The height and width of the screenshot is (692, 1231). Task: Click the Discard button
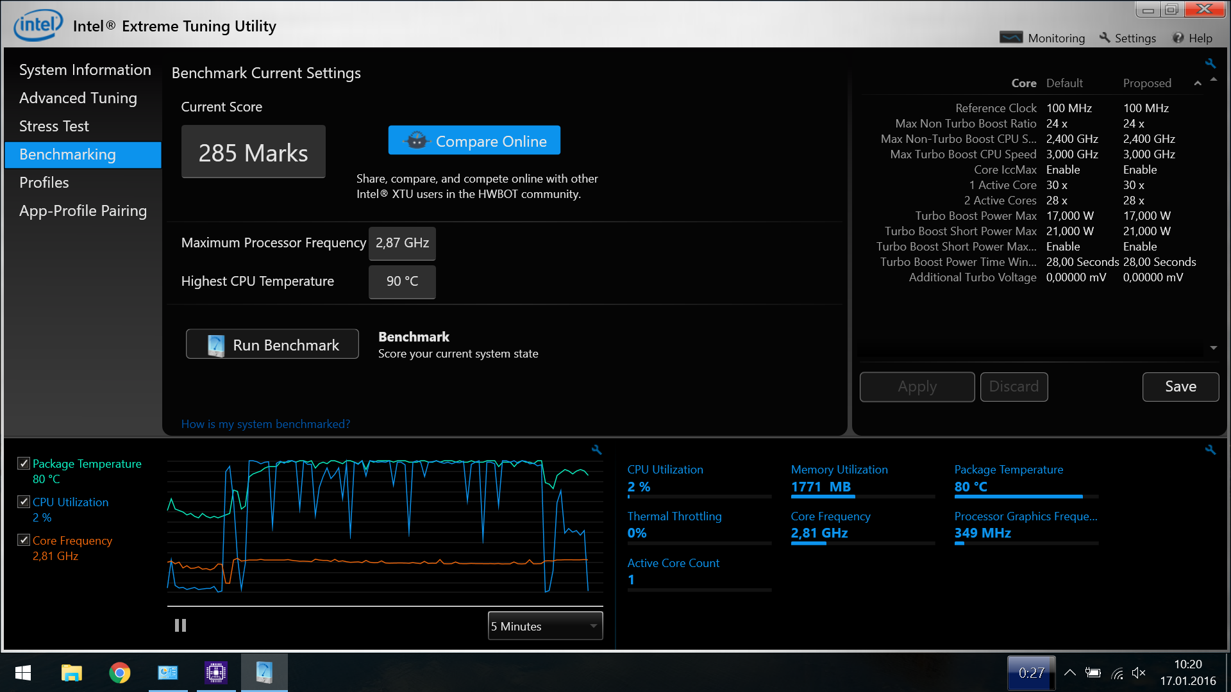pos(1014,386)
